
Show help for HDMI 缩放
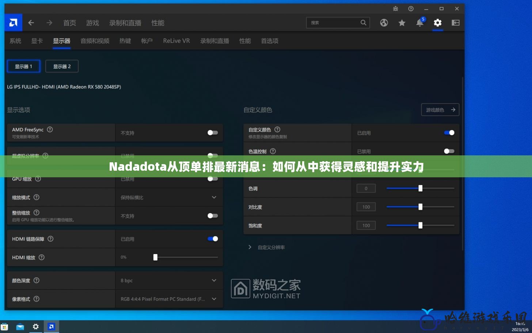[42, 257]
